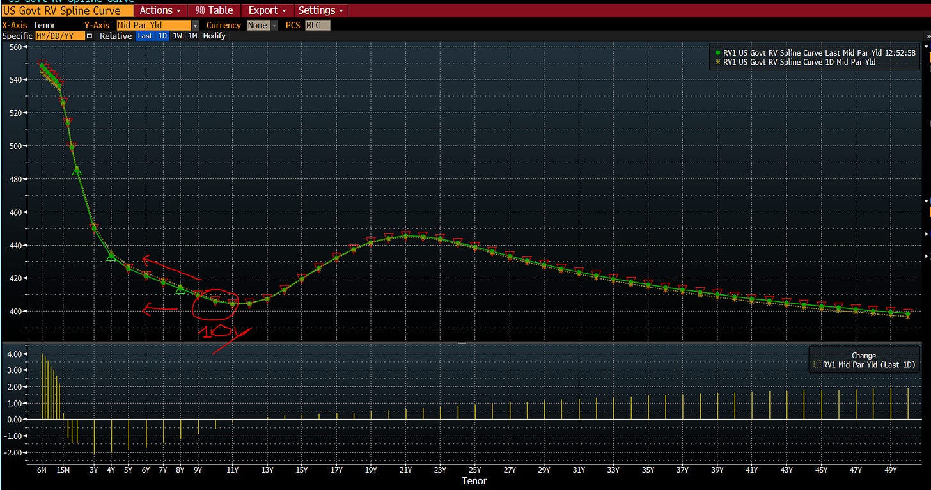This screenshot has height=490, width=931.
Task: Select the Last relative period
Action: coord(145,36)
